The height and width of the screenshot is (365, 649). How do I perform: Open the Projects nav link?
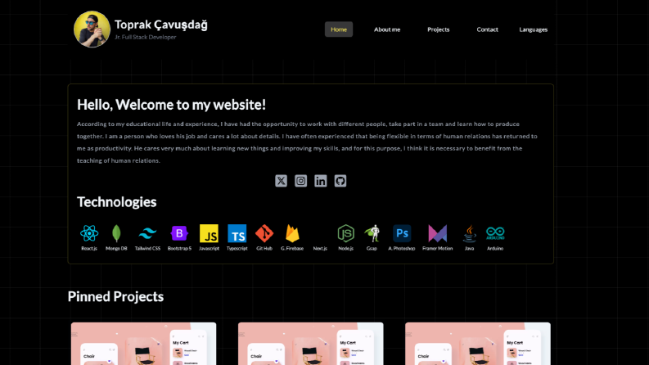[x=439, y=29]
